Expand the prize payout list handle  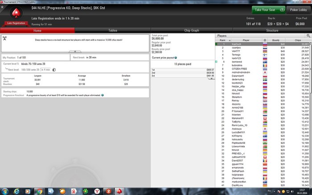(x=211, y=78)
